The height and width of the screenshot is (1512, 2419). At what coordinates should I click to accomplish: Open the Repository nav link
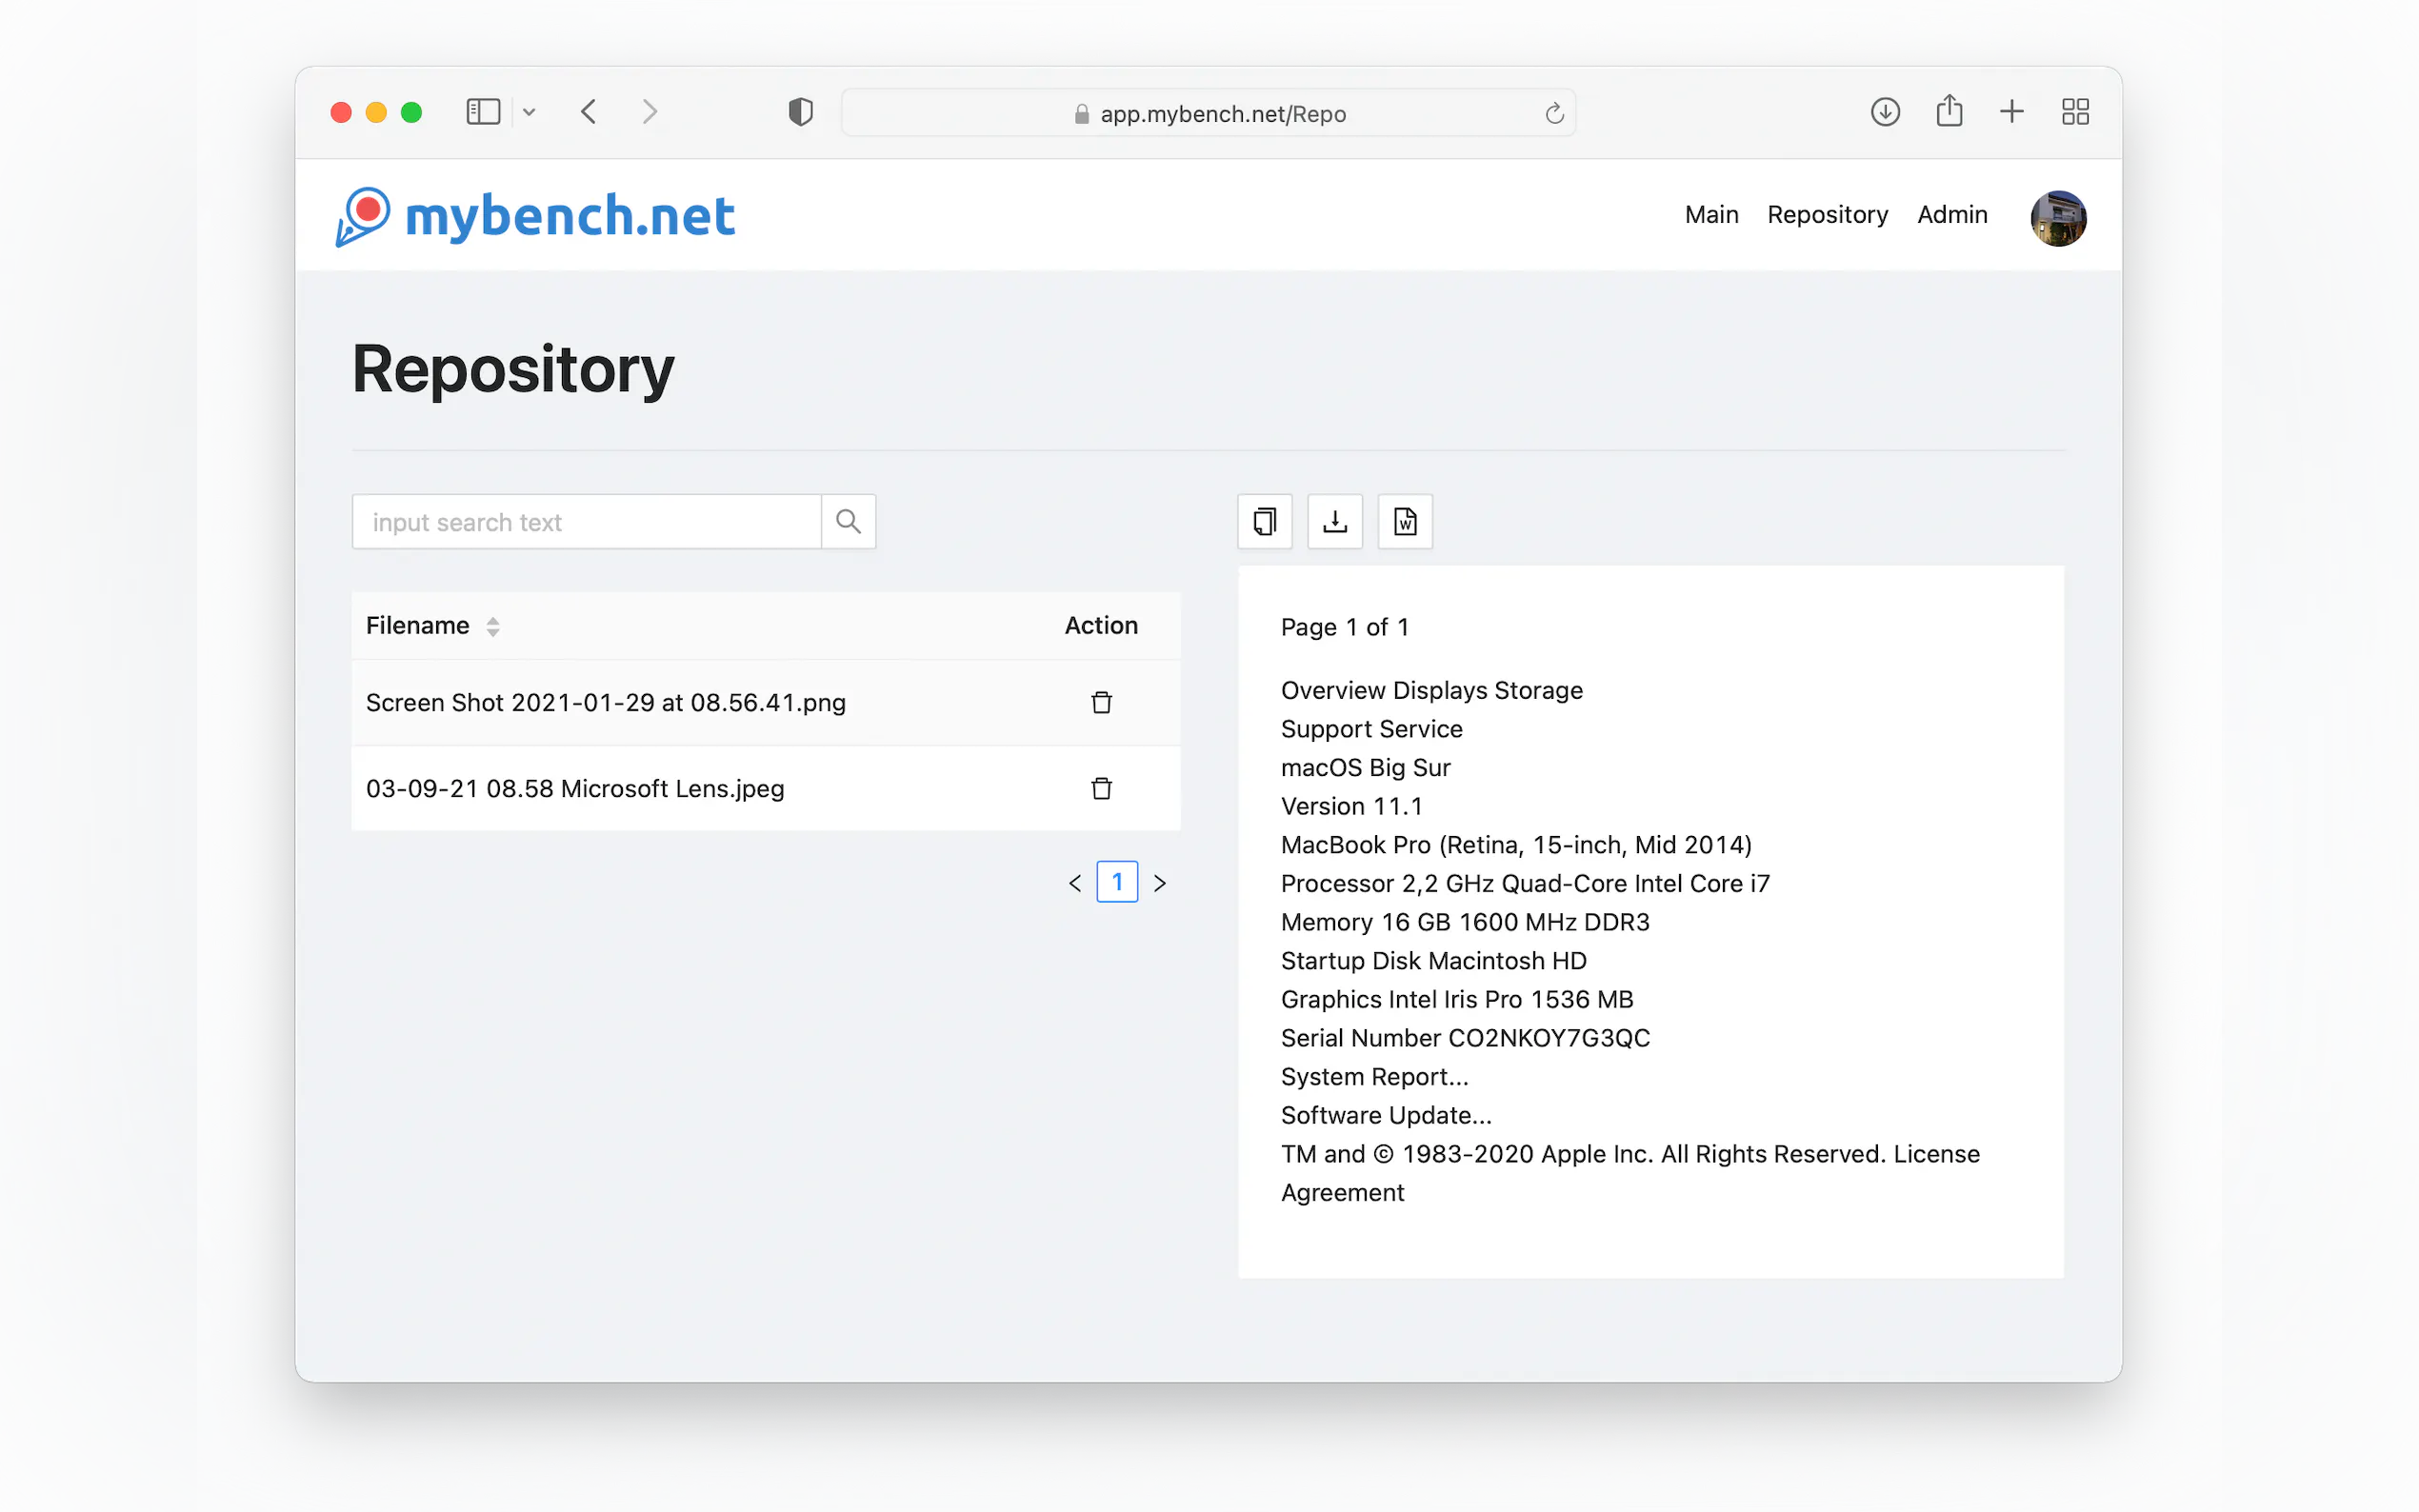coord(1827,214)
